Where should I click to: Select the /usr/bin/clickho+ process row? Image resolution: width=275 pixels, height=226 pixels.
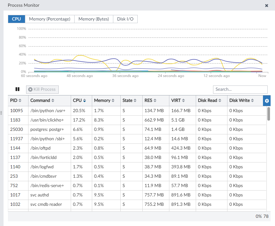[47, 120]
